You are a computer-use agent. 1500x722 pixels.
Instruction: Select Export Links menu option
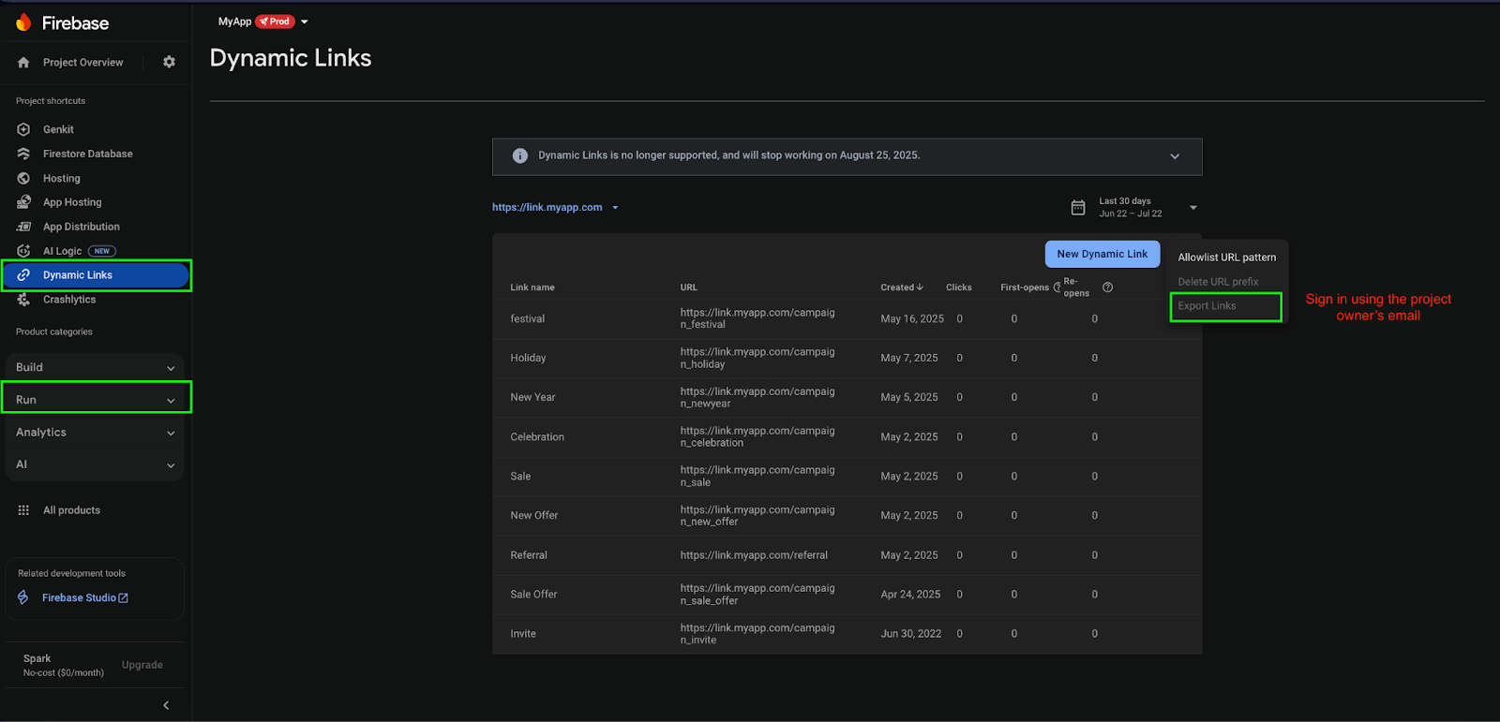pos(1226,306)
